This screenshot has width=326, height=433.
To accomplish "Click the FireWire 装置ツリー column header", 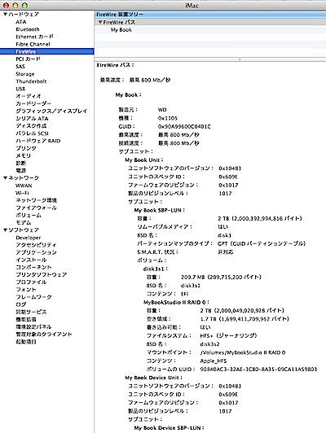I will coord(210,15).
